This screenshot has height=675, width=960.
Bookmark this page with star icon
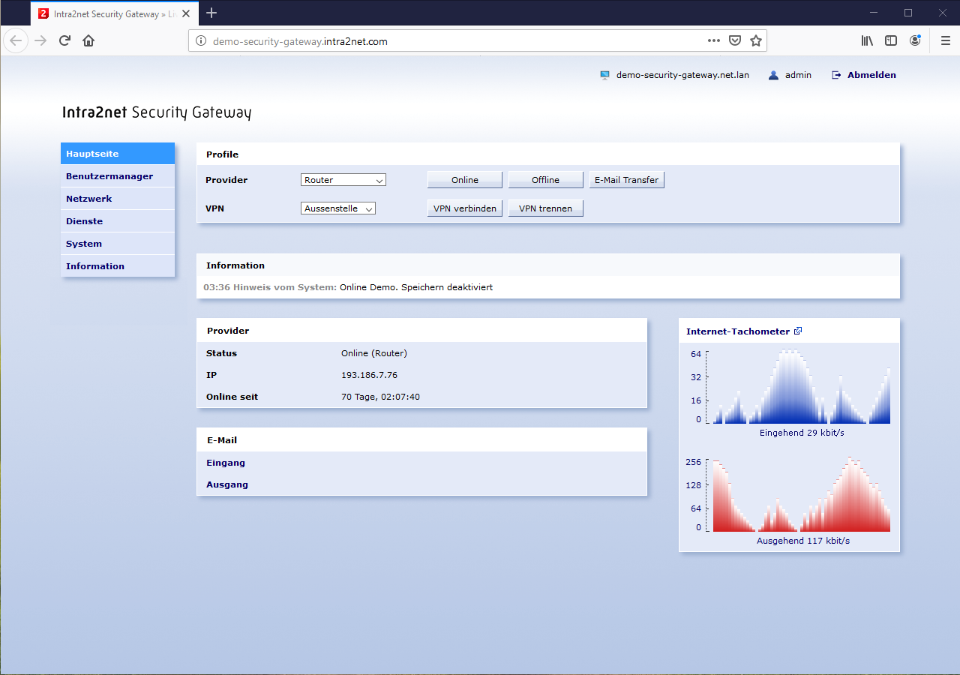click(756, 40)
